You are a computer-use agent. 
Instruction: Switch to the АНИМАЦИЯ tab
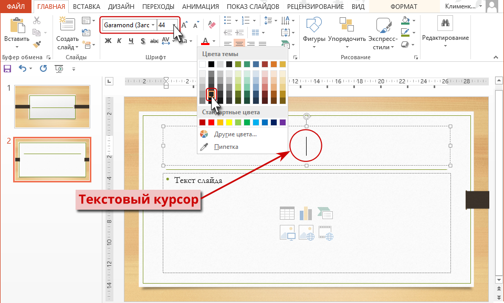tap(200, 6)
